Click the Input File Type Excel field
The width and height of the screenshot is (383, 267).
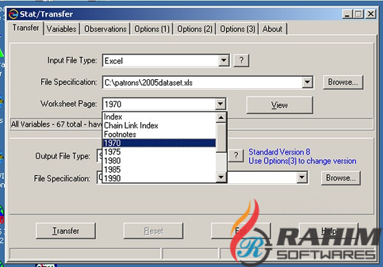161,61
